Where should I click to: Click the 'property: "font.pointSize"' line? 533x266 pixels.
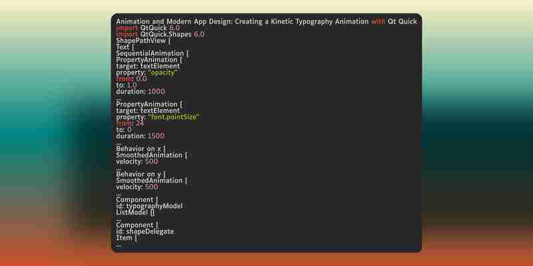tap(158, 117)
